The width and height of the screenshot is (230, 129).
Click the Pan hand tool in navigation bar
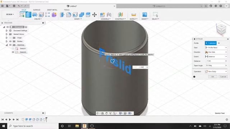click(106, 113)
